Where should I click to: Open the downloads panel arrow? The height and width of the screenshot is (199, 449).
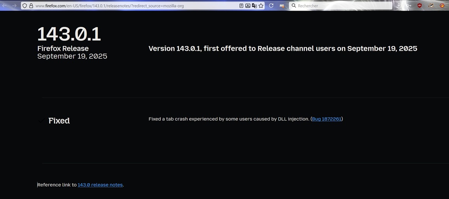[398, 6]
